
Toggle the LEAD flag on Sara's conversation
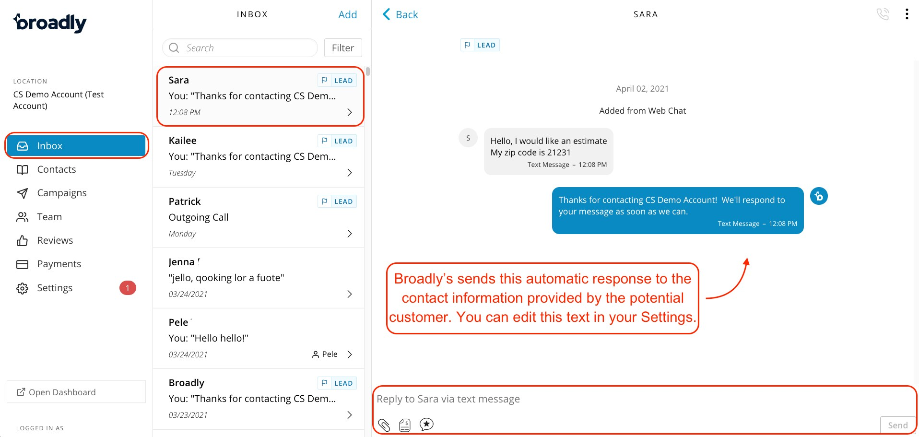[x=337, y=80]
